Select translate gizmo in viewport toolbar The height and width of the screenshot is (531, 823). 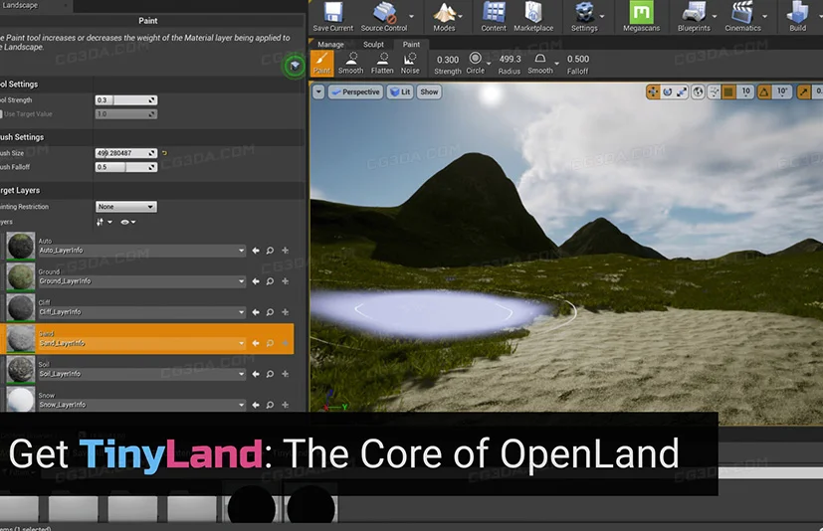[653, 91]
